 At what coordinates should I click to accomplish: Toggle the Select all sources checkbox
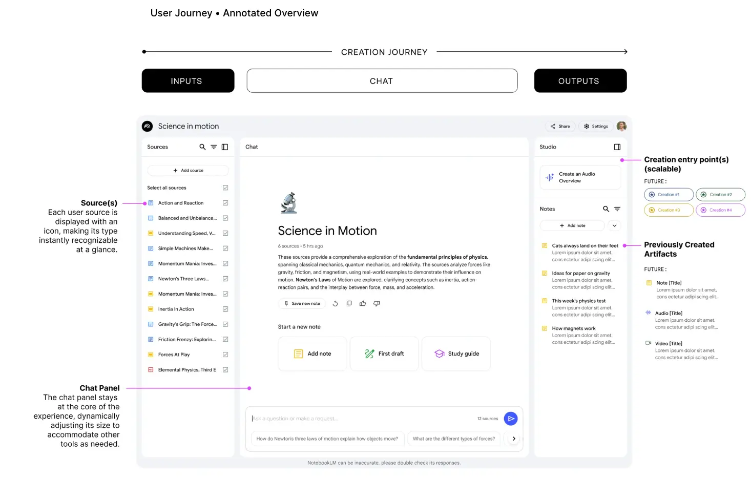pos(225,188)
